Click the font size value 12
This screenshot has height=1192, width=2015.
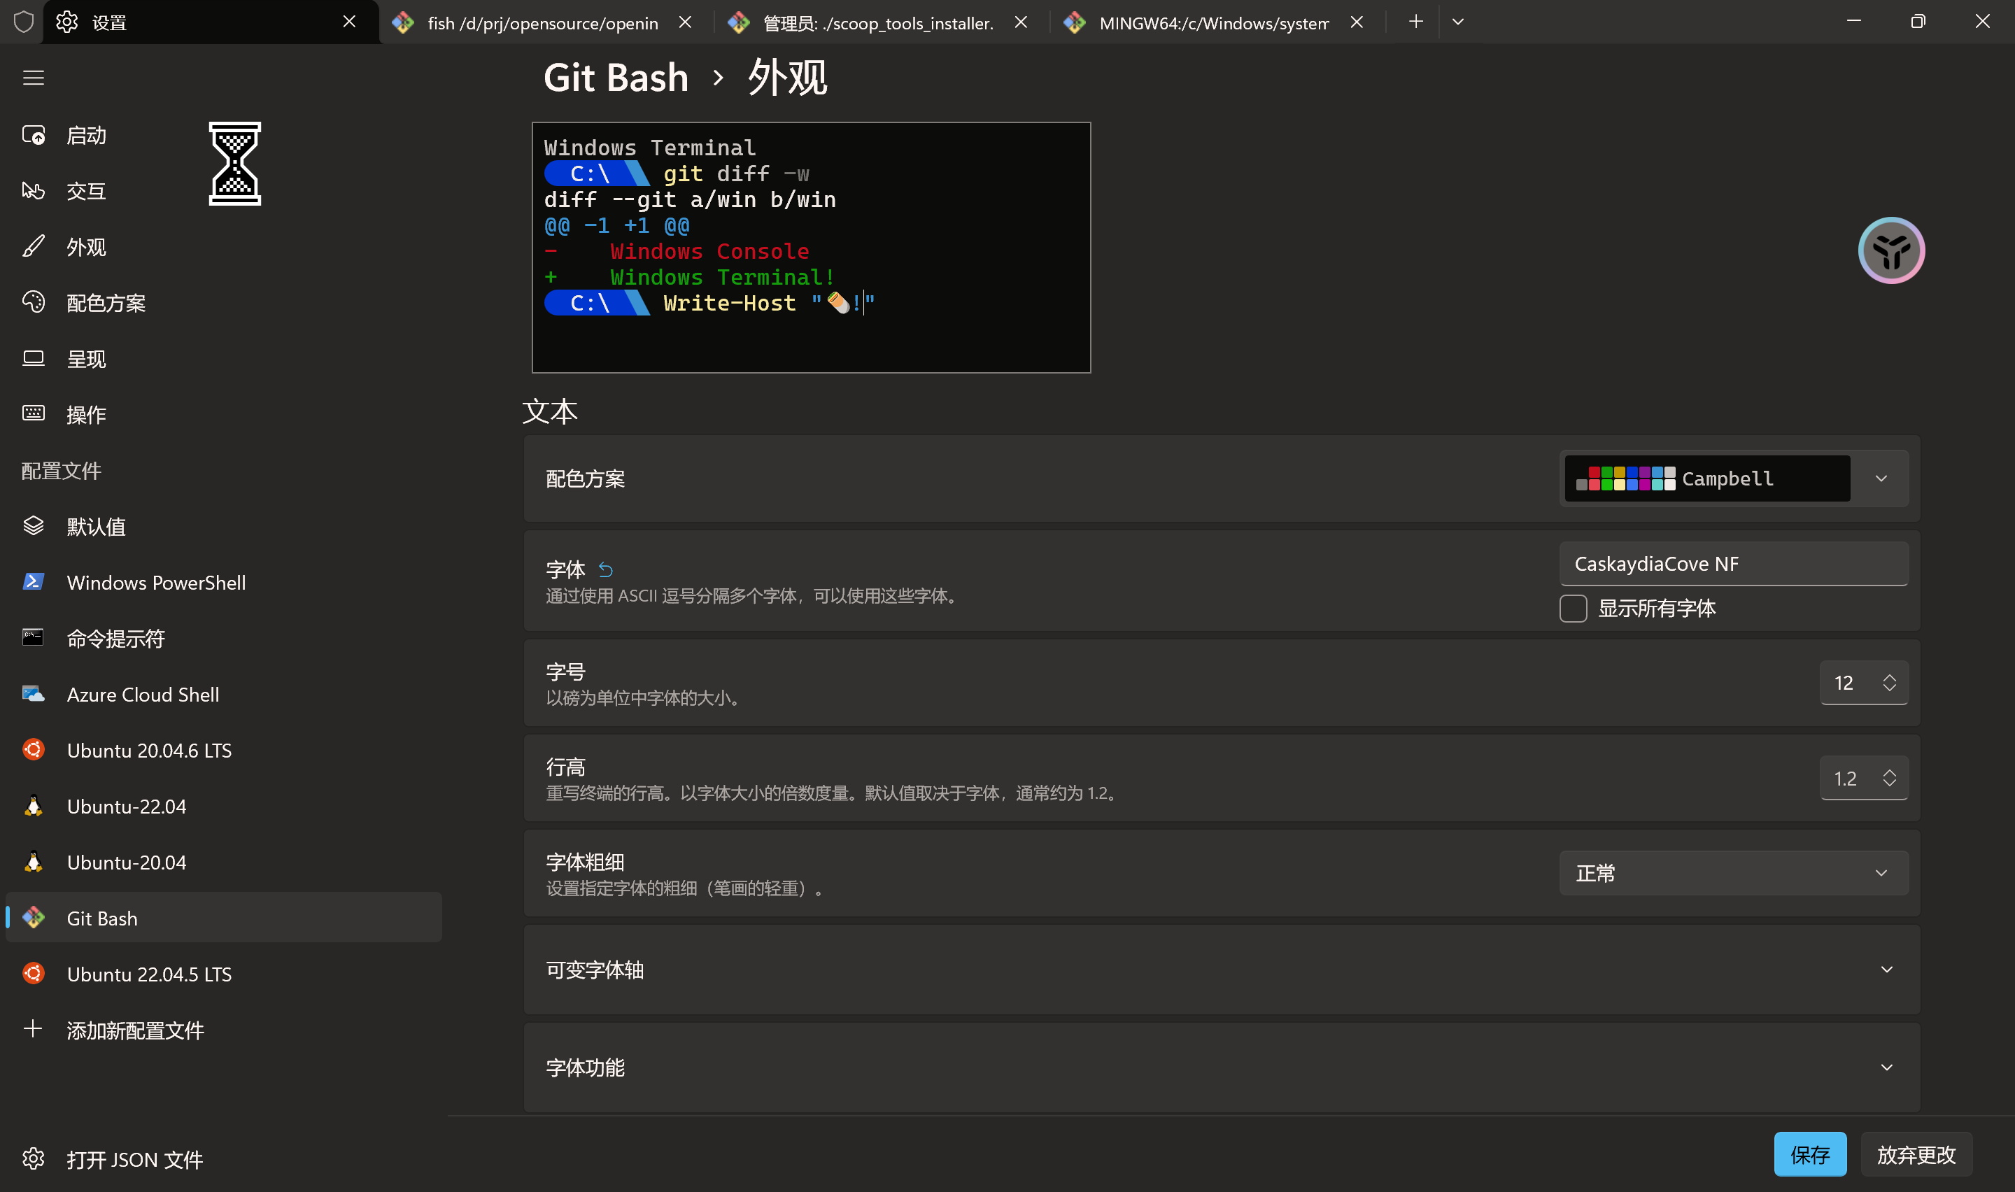1844,683
